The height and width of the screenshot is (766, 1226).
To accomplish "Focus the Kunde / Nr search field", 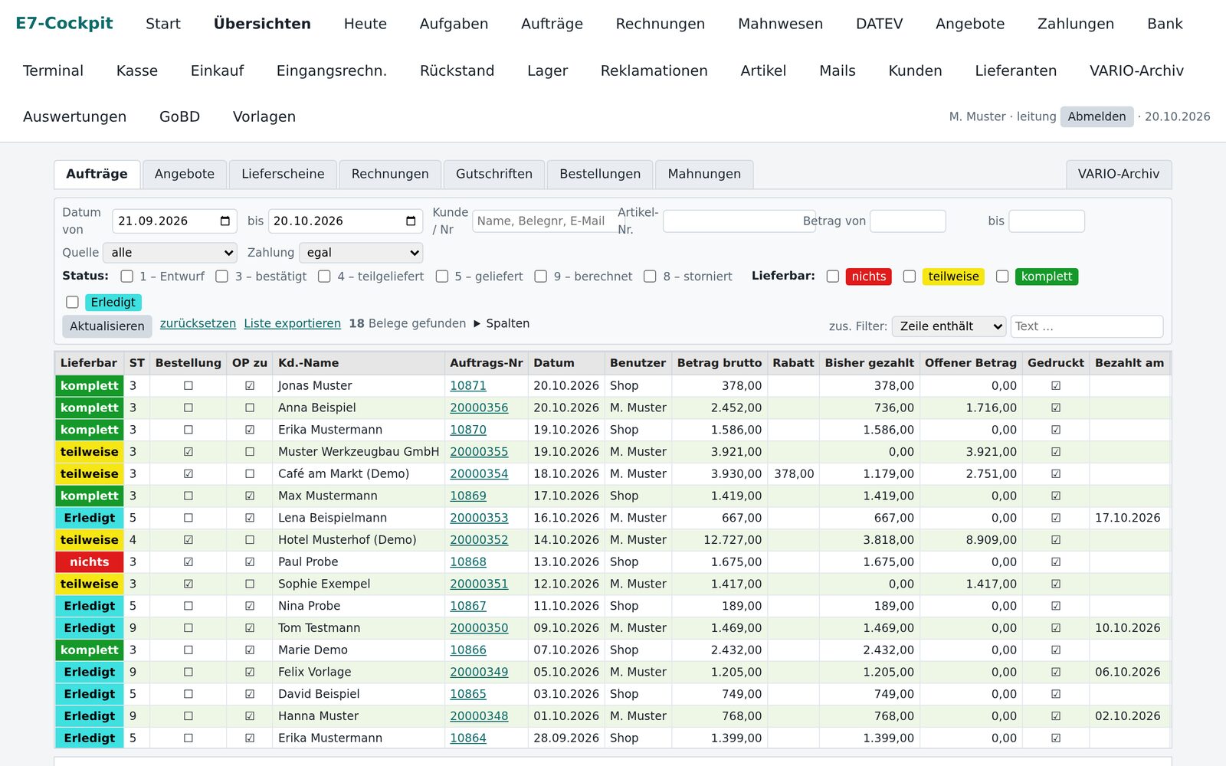I will (x=545, y=221).
